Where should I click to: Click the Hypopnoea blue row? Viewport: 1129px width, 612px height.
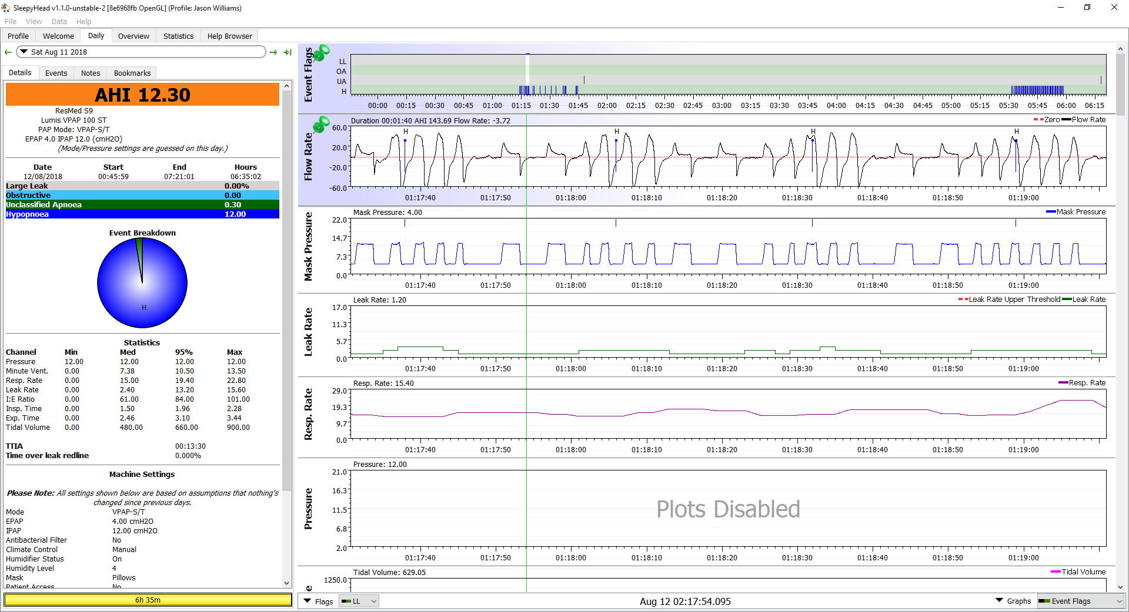(x=142, y=214)
